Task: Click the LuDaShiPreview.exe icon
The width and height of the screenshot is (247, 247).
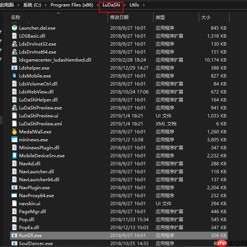Action: [x=14, y=108]
